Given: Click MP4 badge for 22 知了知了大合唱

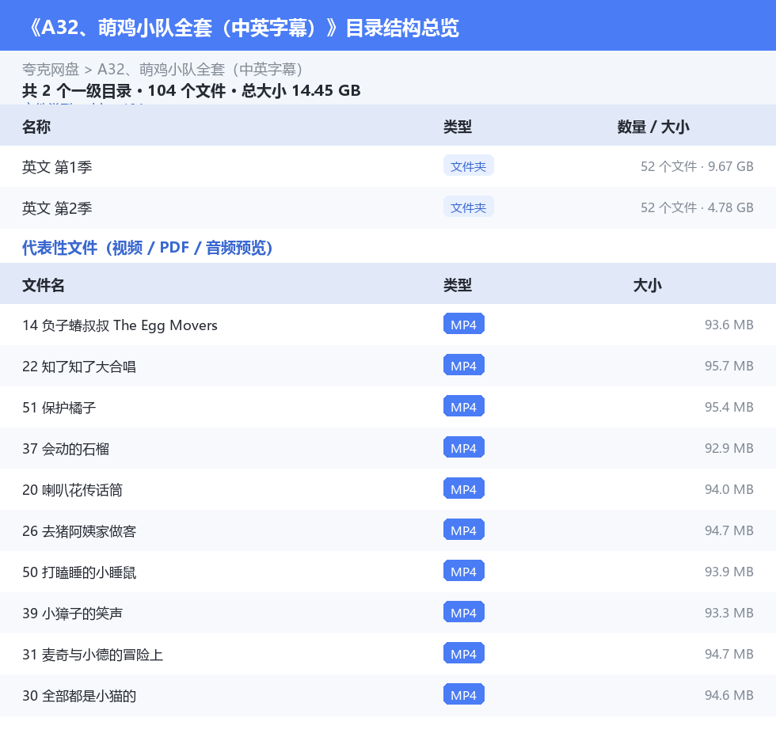Looking at the screenshot, I should click(464, 366).
